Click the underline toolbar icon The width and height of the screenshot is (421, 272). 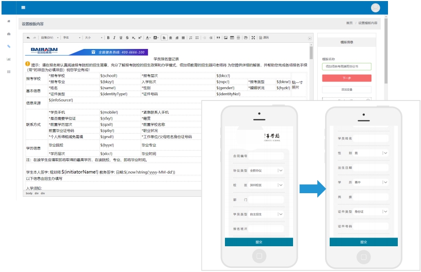coord(121,38)
